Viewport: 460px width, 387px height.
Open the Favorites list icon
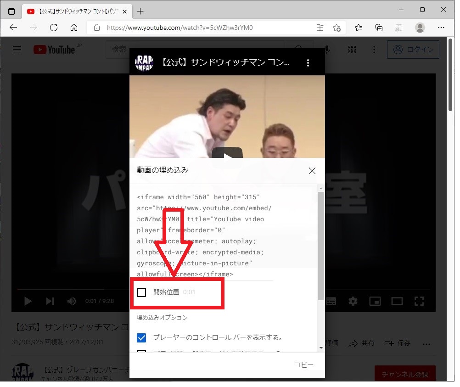tap(359, 28)
